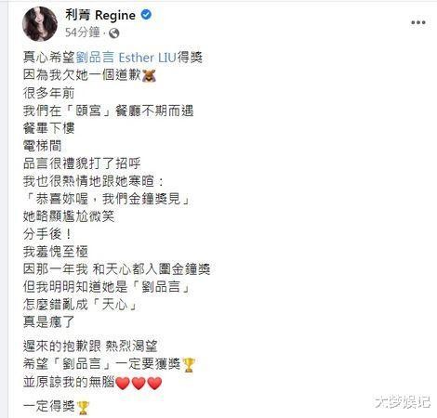437x418 pixels.
Task: Click the text line 很多年前
Action: (49, 93)
